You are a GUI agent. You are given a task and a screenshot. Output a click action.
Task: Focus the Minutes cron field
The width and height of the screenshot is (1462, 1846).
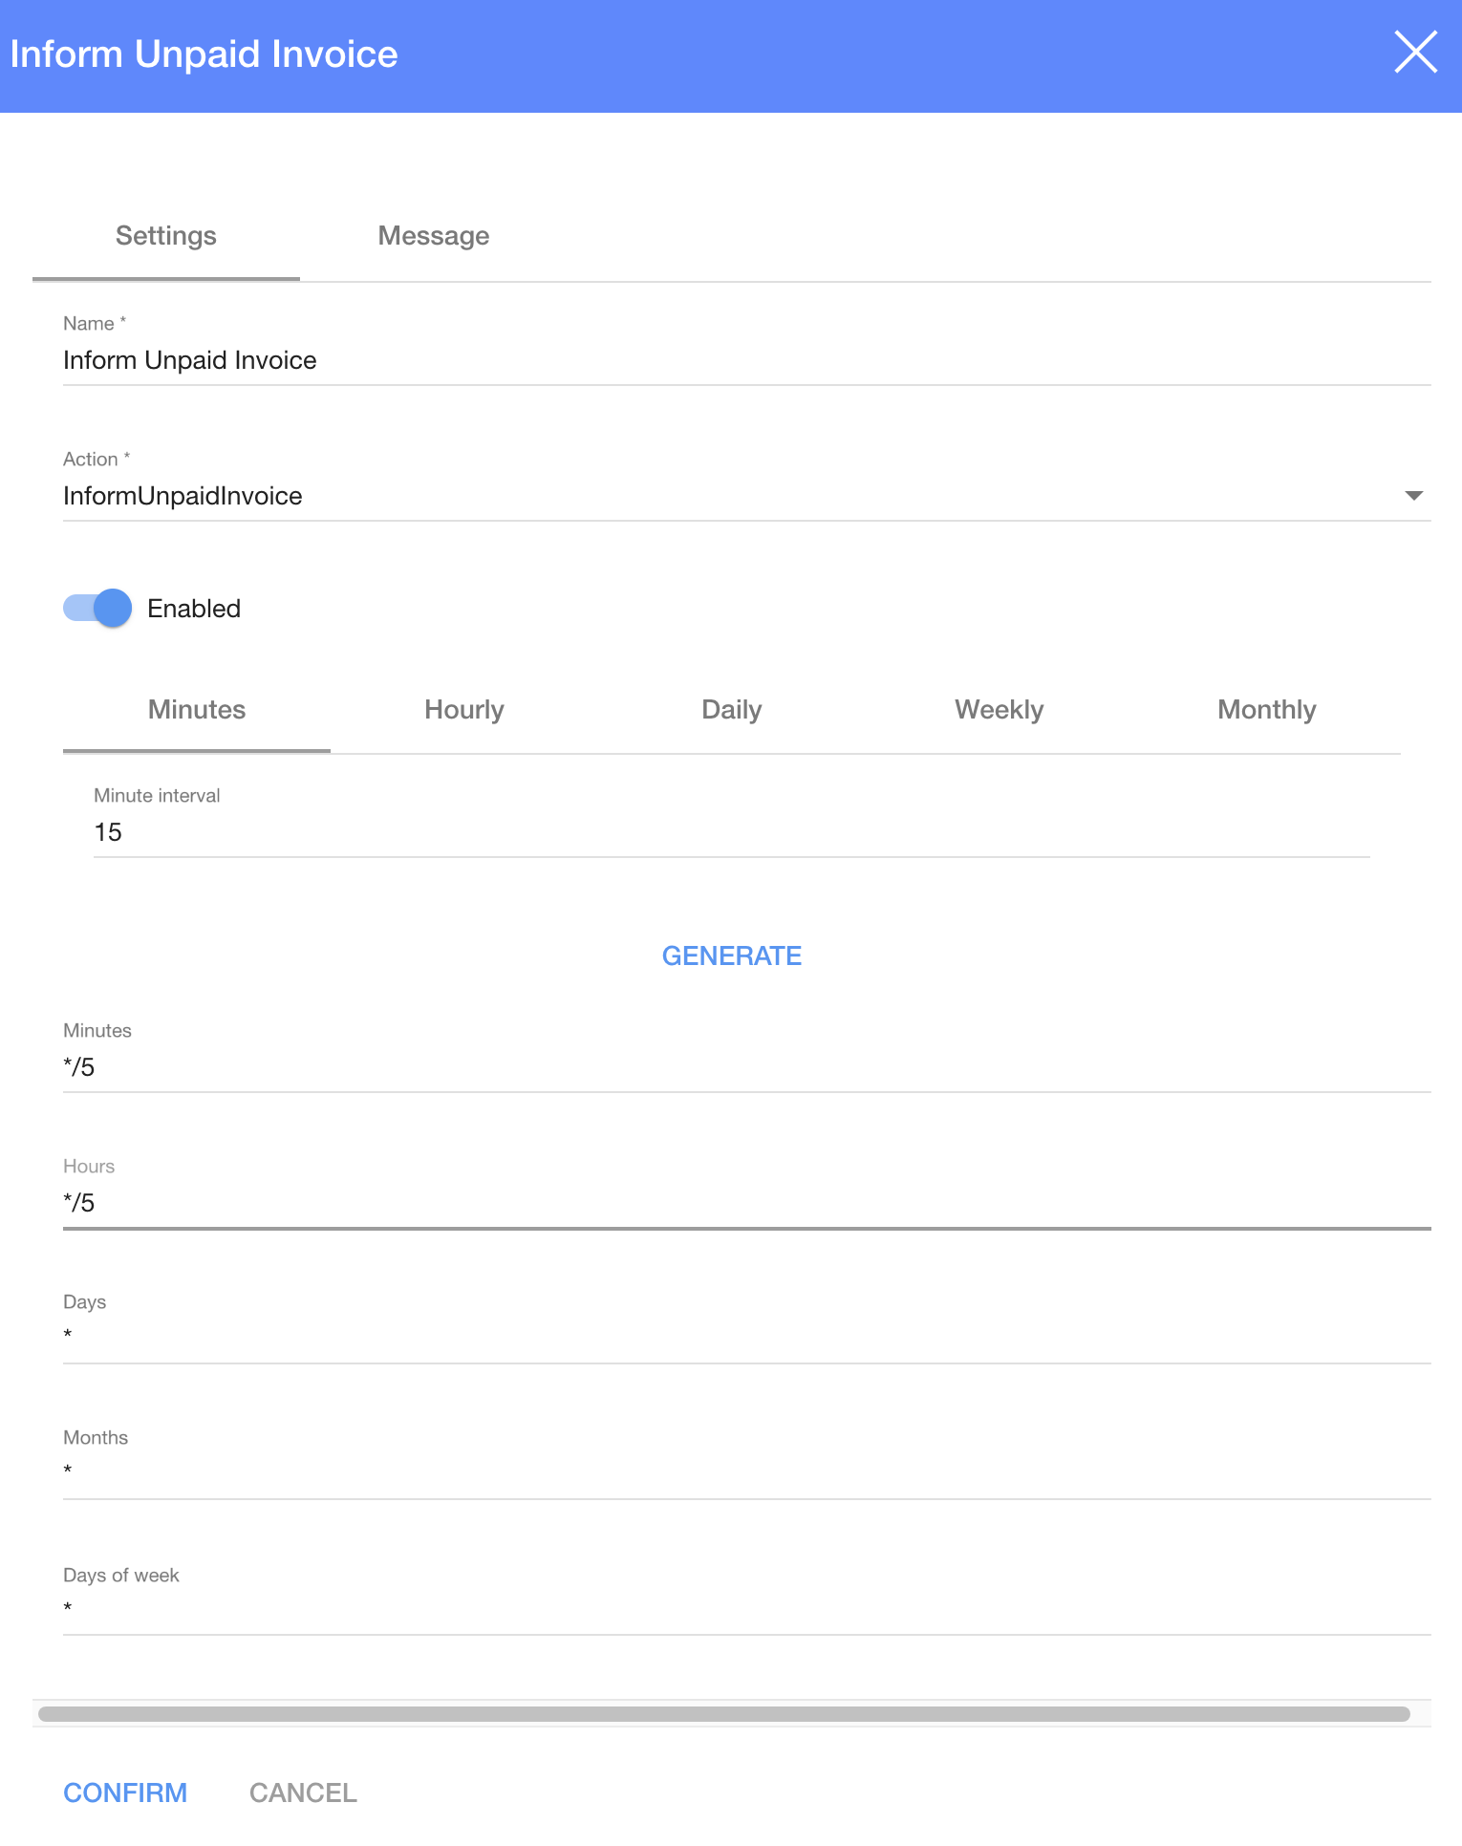coord(745,1067)
